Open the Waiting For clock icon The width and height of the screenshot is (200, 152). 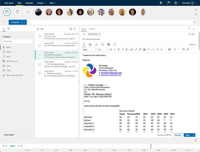28,12
